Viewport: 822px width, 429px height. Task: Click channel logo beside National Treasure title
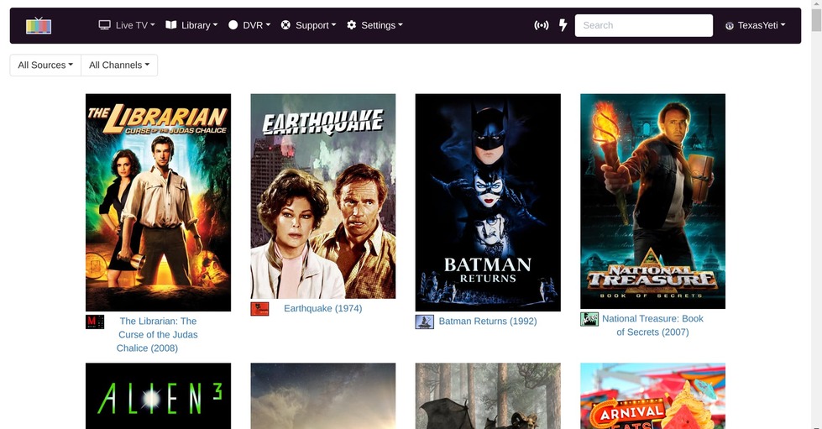589,319
